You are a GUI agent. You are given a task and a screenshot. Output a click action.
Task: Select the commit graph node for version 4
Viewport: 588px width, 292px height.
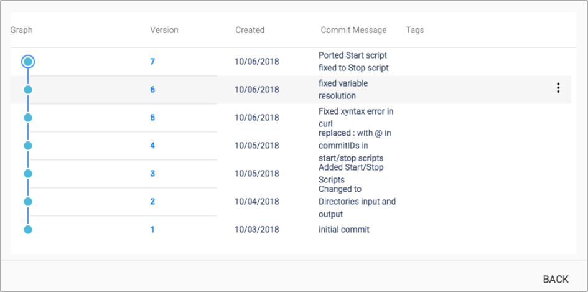(x=27, y=146)
